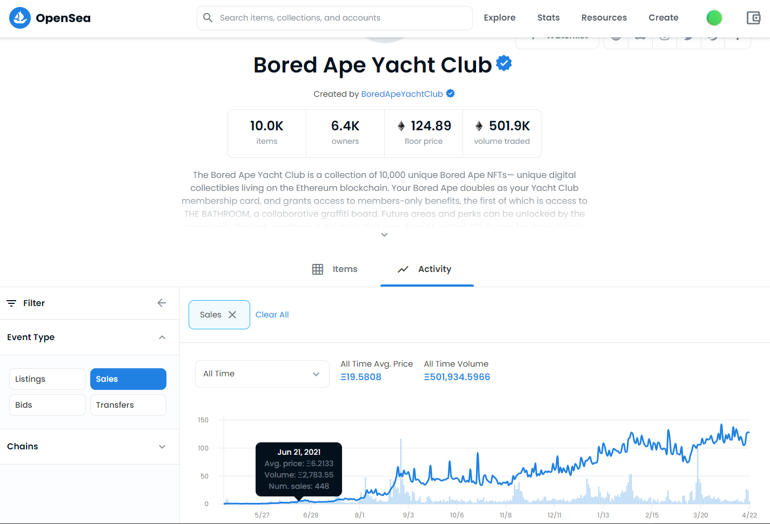
Task: Click the Clear All filters link
Action: (x=272, y=315)
